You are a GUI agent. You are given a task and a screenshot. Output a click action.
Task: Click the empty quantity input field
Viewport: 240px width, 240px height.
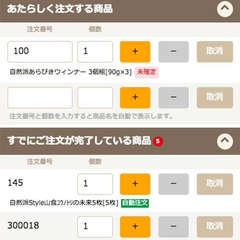tap(95, 97)
